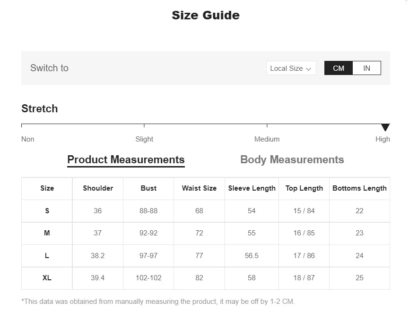Click the Shoulder column header

pos(98,188)
